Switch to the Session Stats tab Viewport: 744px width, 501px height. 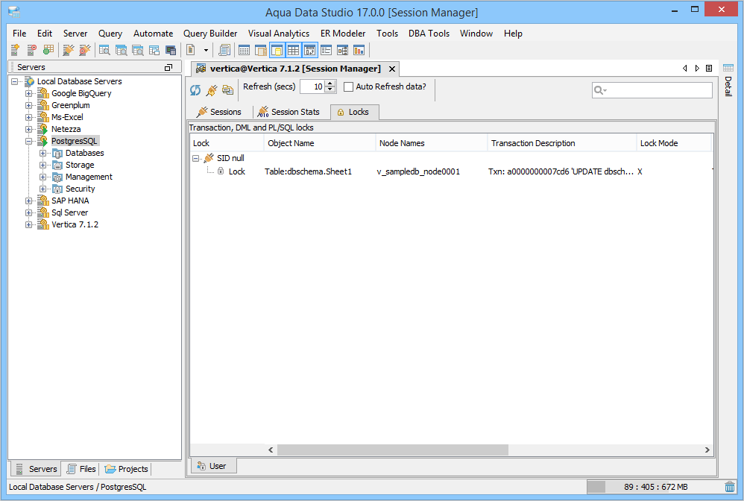pos(289,112)
